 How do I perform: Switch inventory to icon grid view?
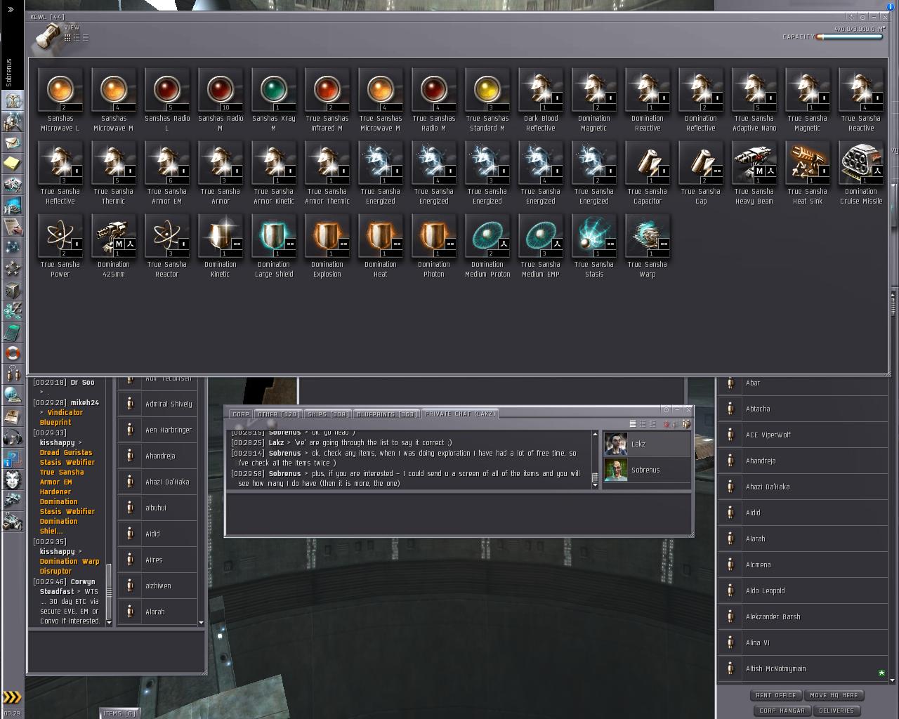point(67,38)
